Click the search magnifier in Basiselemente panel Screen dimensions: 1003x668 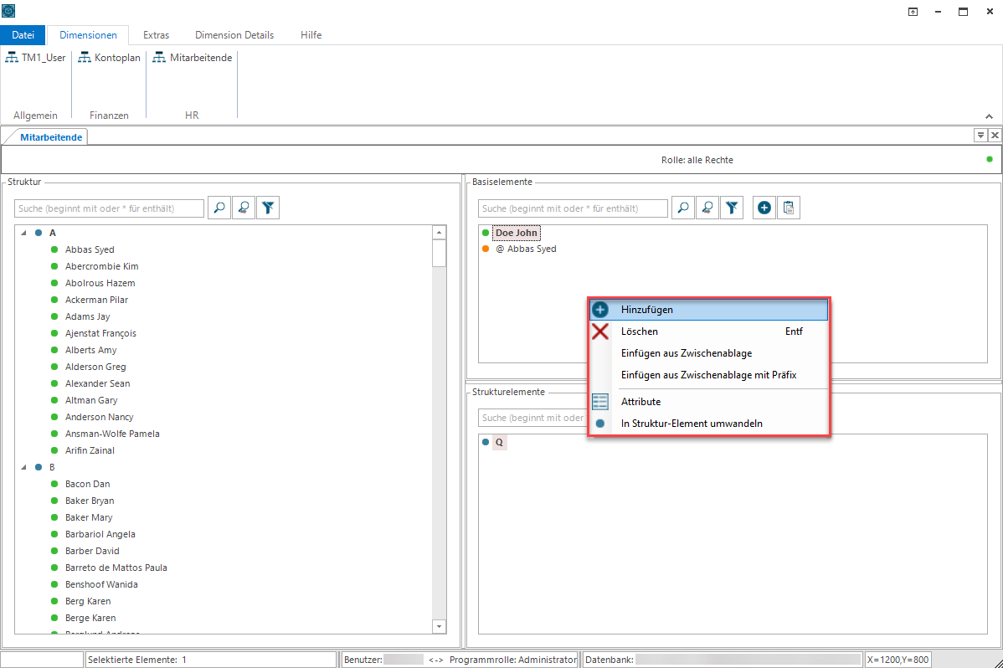[683, 208]
